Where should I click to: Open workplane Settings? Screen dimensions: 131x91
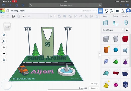click(x=94, y=83)
